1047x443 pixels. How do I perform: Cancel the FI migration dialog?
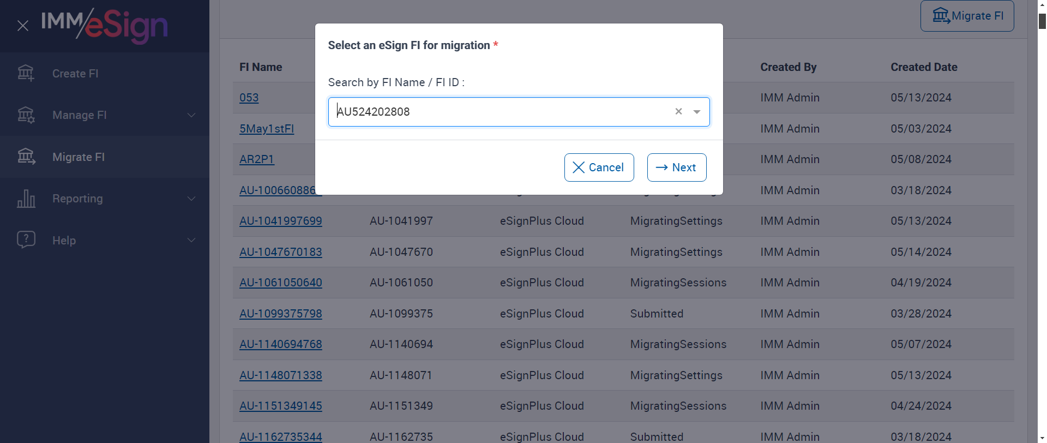(x=599, y=167)
